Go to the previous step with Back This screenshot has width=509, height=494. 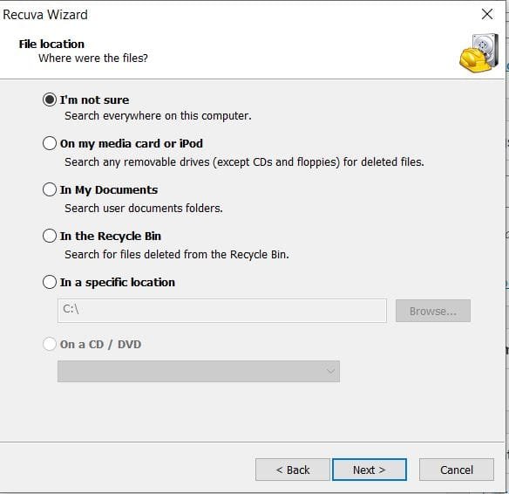pos(293,470)
